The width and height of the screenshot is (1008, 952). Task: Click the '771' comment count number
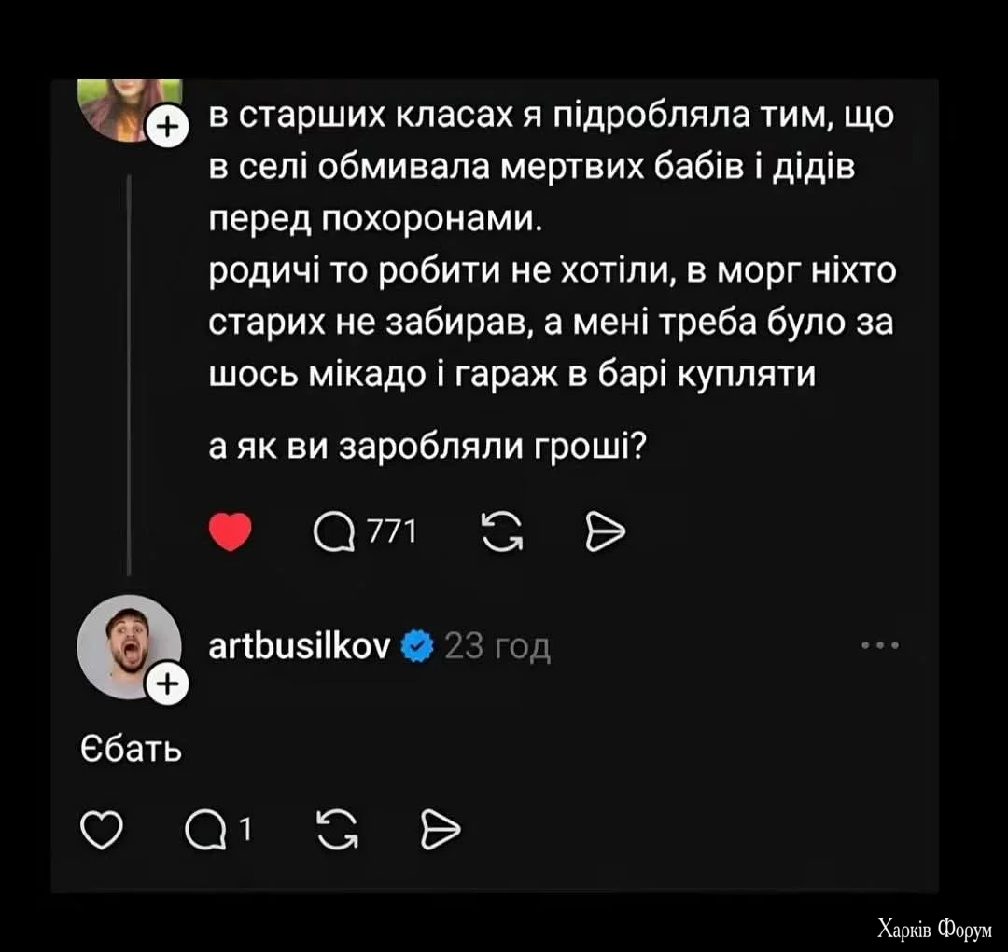tap(392, 532)
